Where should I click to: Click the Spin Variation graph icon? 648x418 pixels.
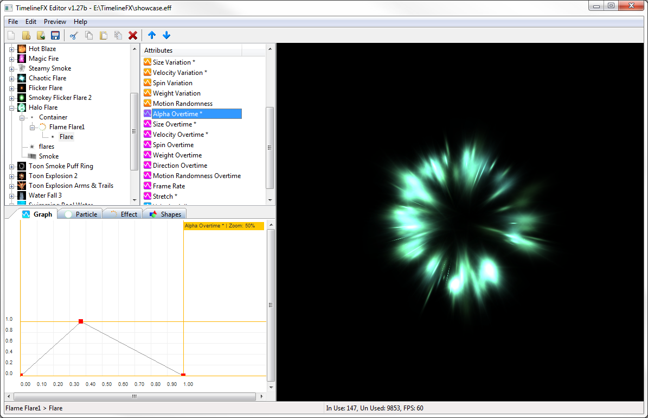click(x=147, y=83)
